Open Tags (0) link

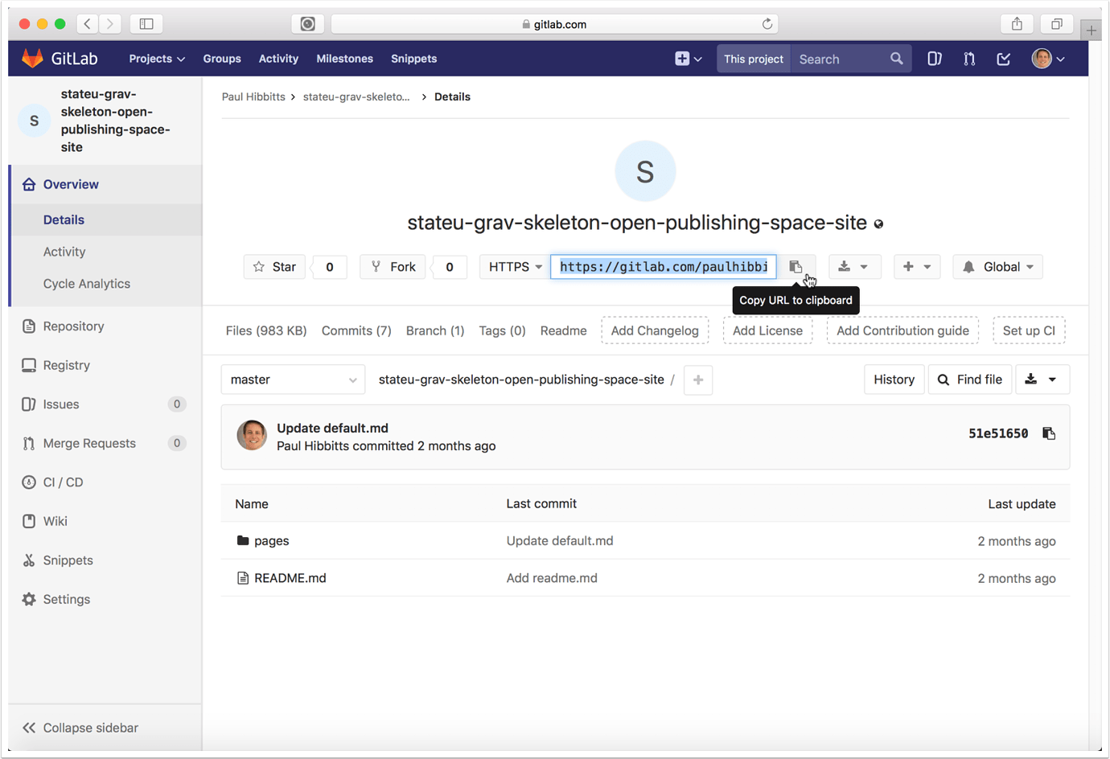502,330
